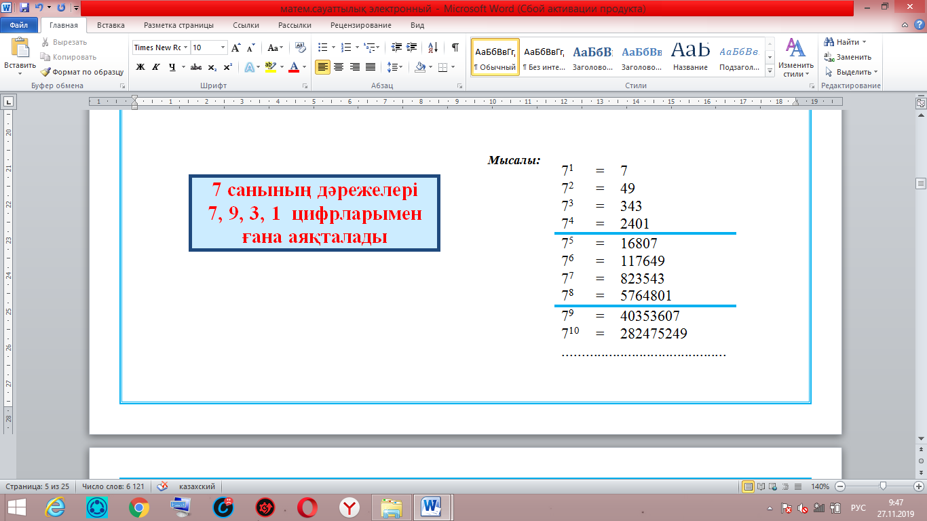Expand the styles gallery list

pos(770,71)
